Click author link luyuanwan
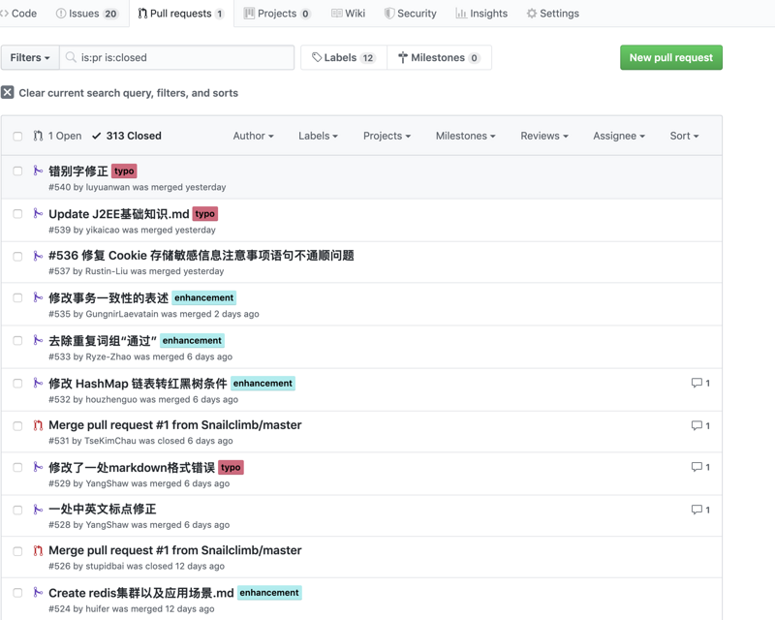775x620 pixels. tap(108, 187)
